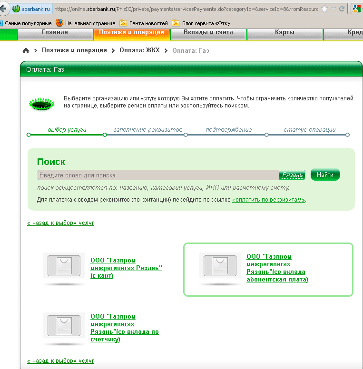This screenshot has height=369, width=363.
Task: Click Google search engine icon
Action: pyautogui.click(x=356, y=9)
